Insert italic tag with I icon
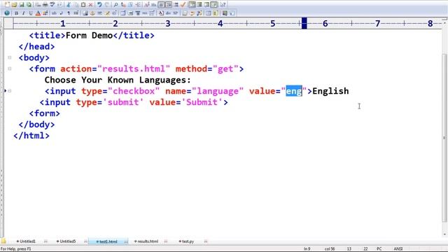Screen dimensions: 448x252 click(23, 13)
